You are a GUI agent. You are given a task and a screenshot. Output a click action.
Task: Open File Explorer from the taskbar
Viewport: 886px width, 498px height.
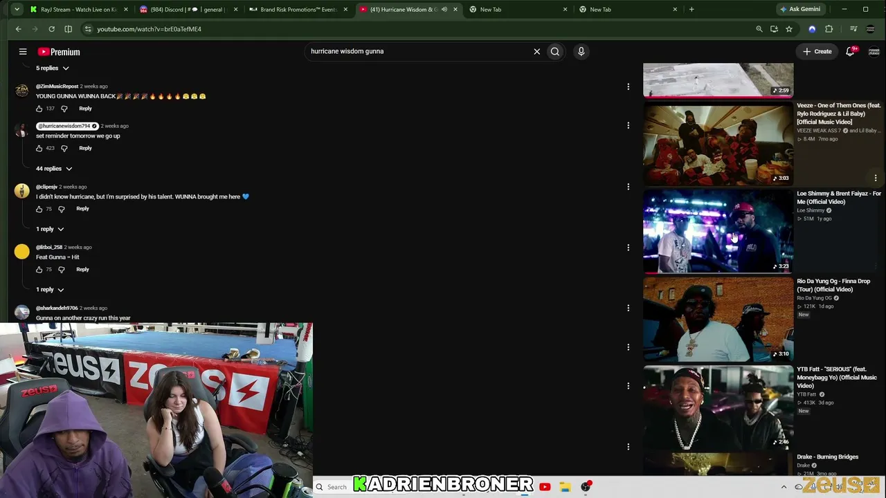click(x=566, y=487)
